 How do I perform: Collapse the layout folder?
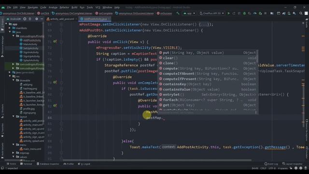coord(14,116)
